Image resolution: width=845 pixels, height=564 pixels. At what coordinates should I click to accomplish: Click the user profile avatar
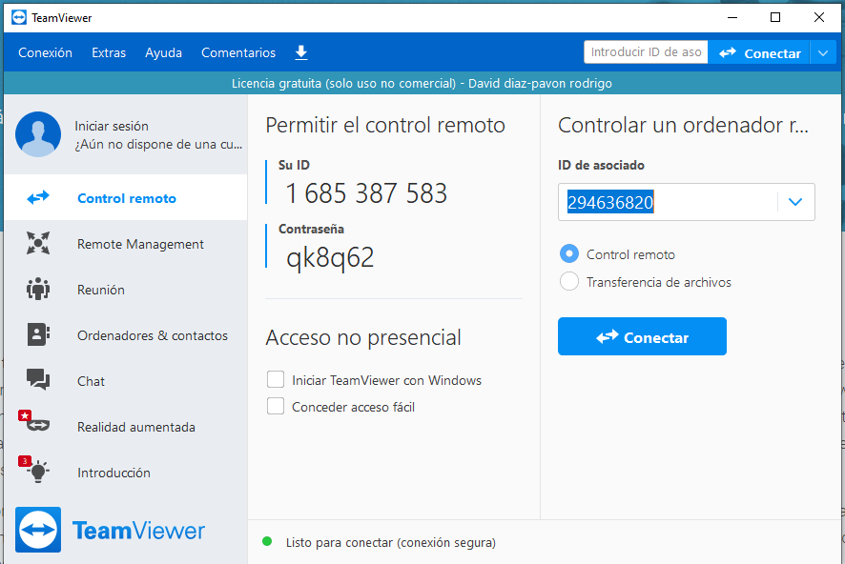pos(38,134)
